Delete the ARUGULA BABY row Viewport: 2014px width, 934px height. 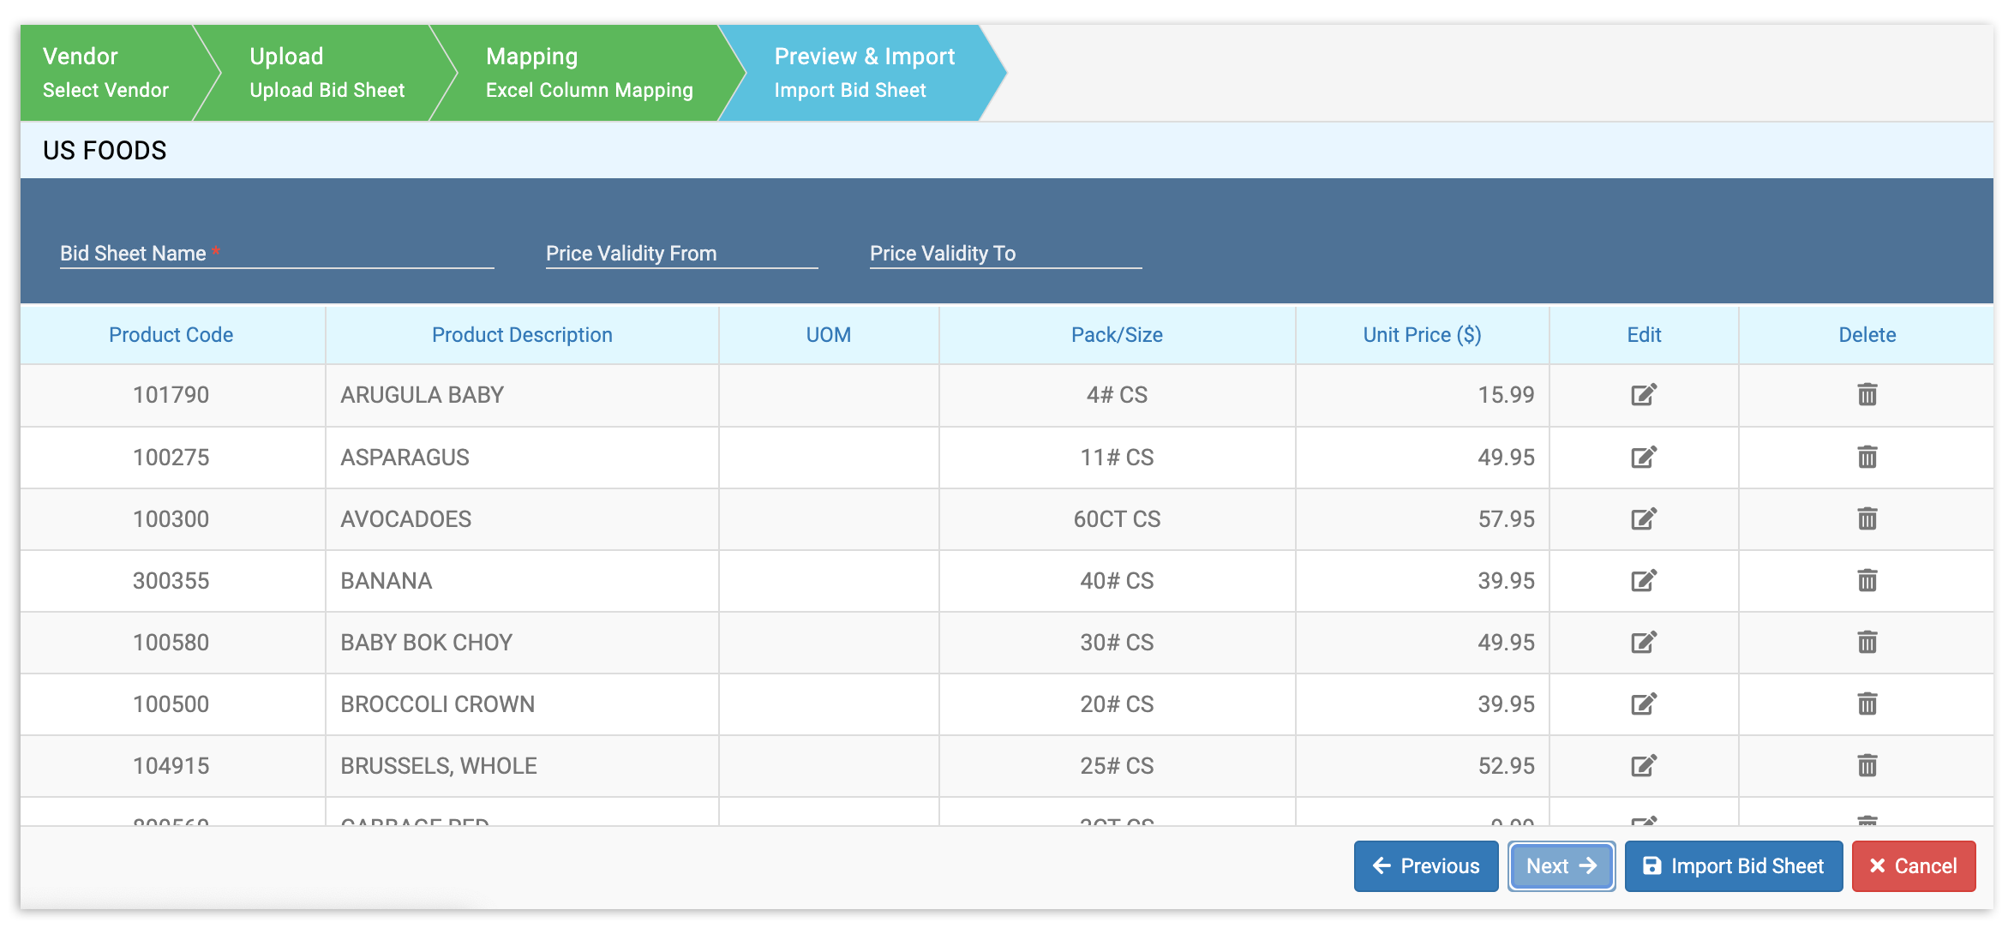1867,395
